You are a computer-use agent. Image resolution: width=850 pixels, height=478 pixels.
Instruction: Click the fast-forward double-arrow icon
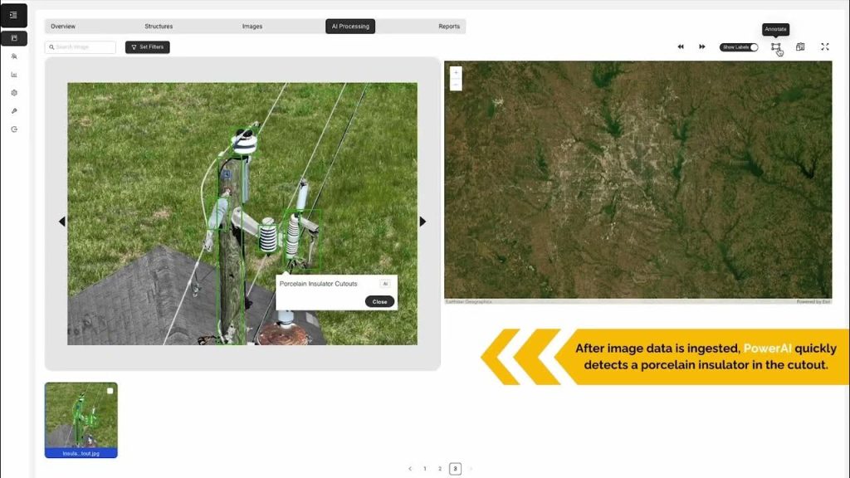click(702, 47)
